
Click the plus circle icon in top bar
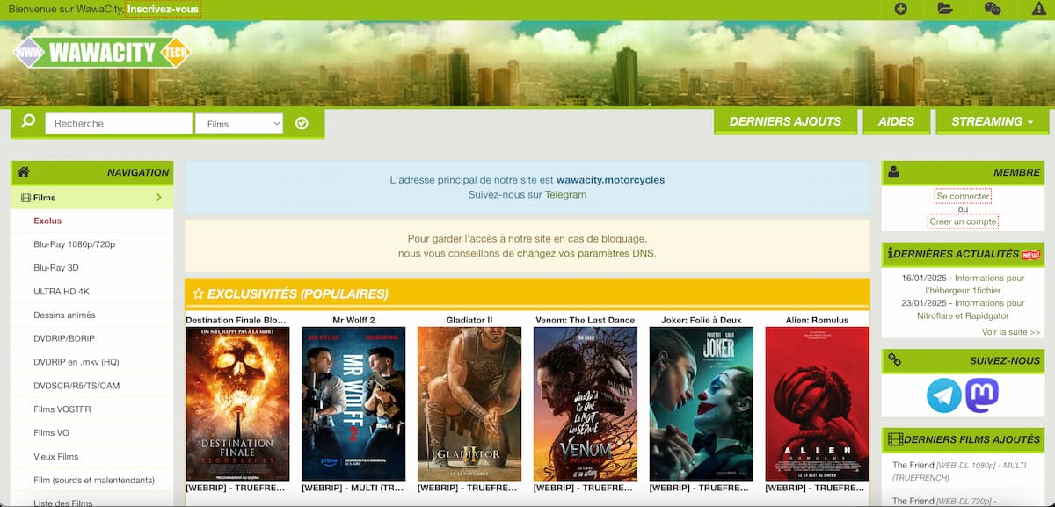point(900,9)
